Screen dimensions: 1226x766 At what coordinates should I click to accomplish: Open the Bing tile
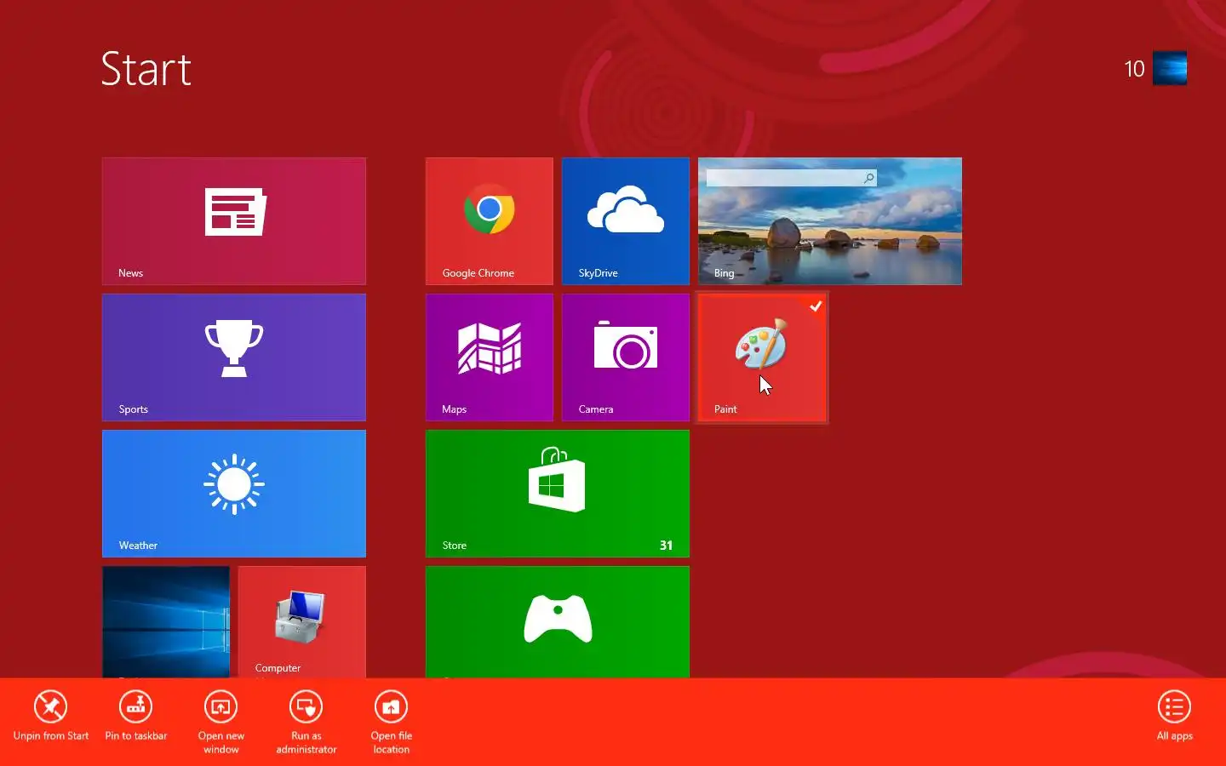click(x=830, y=221)
